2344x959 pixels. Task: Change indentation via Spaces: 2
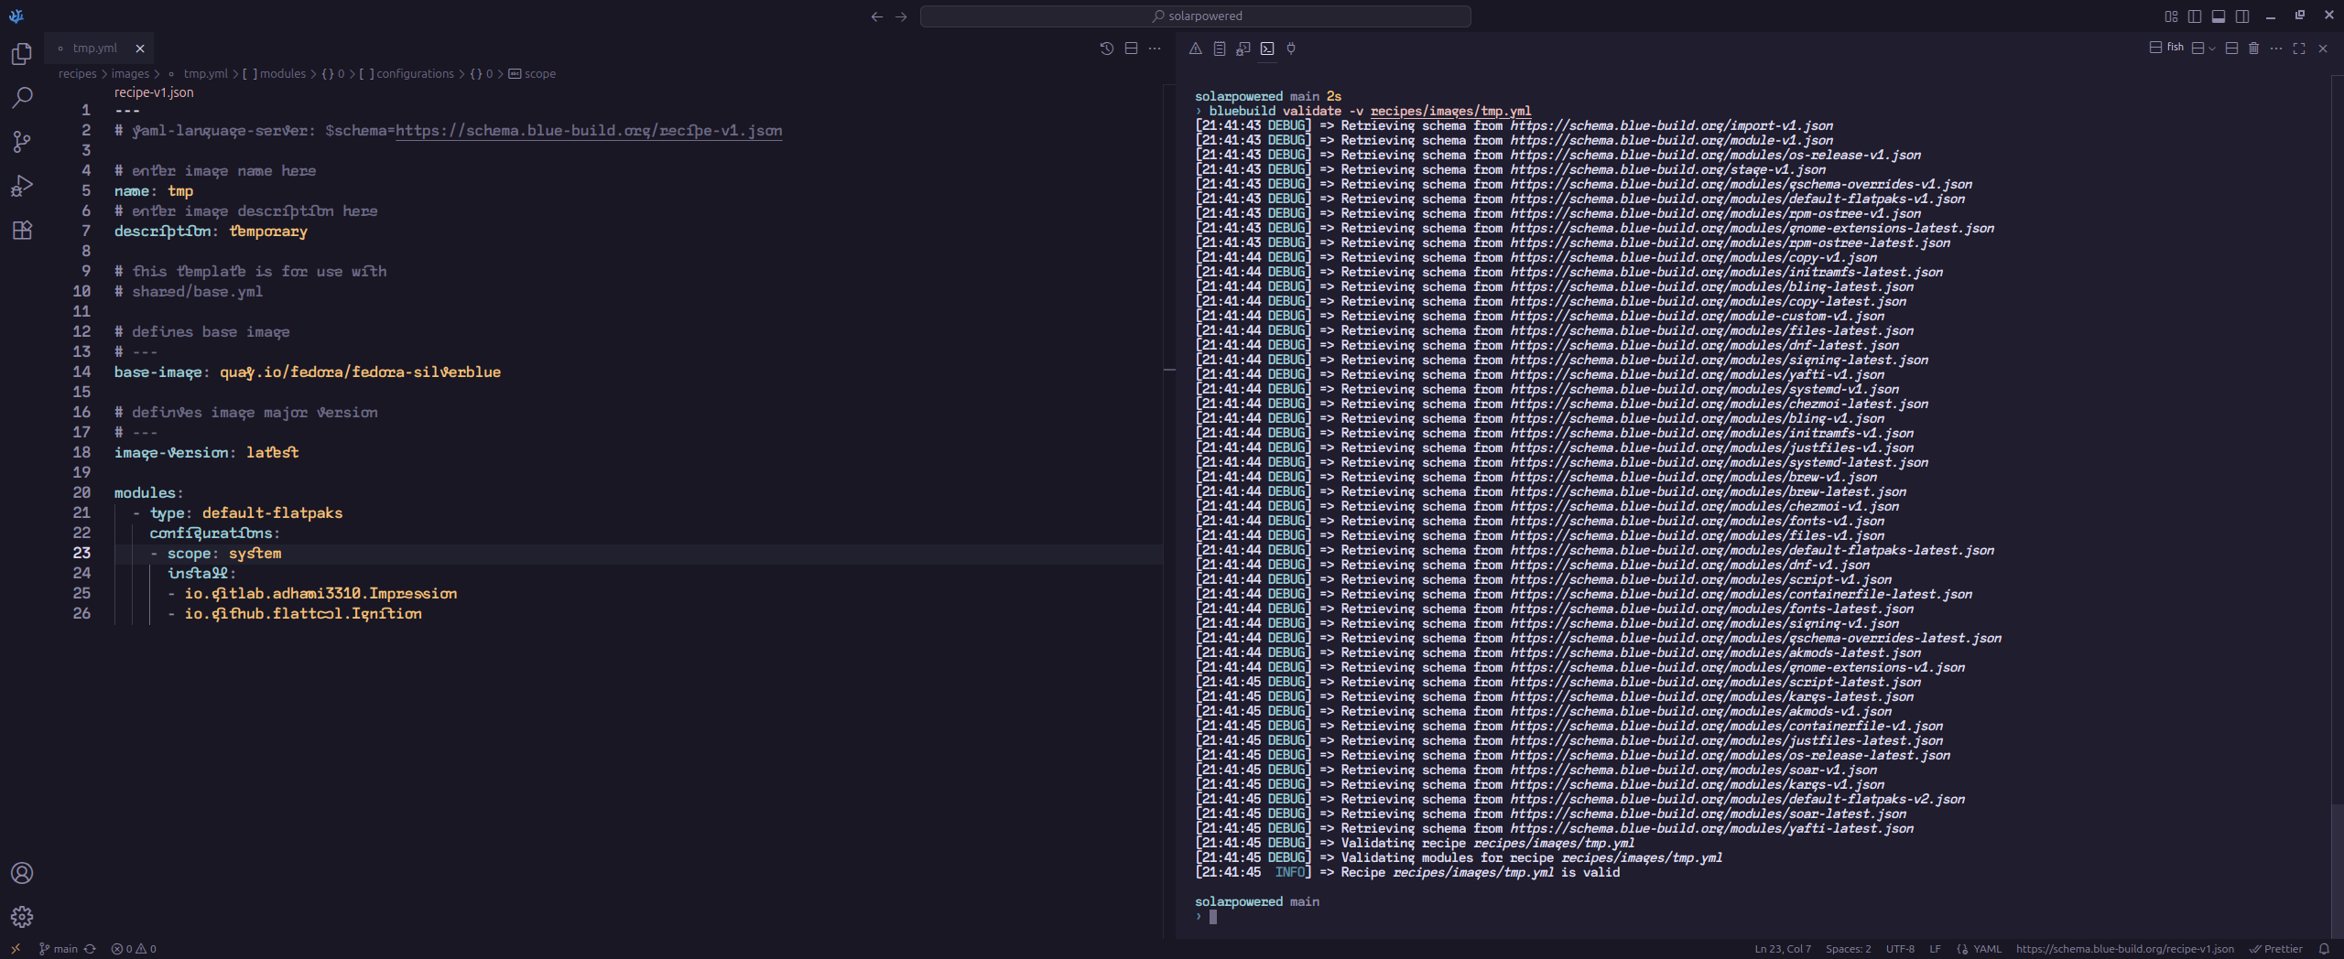tap(1849, 949)
